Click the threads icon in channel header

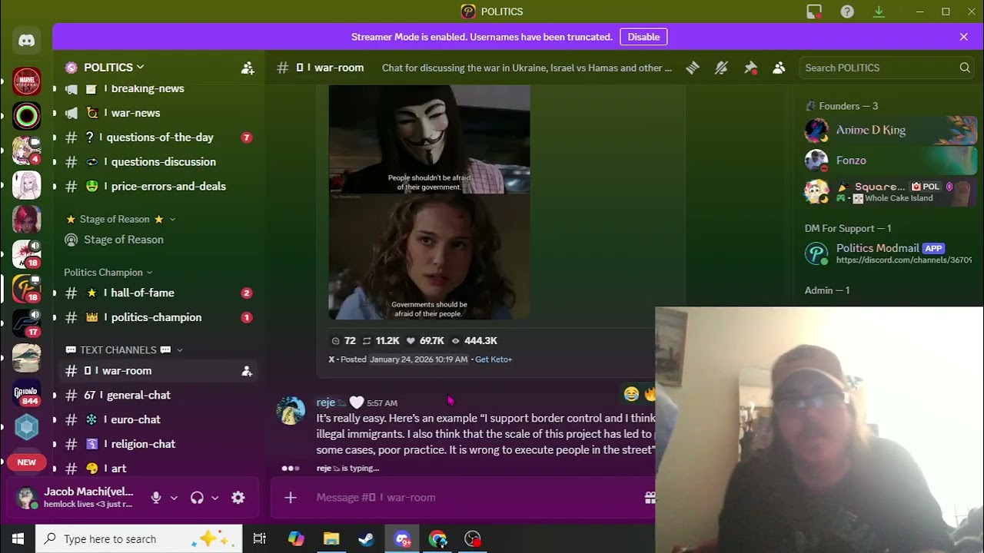tap(693, 68)
